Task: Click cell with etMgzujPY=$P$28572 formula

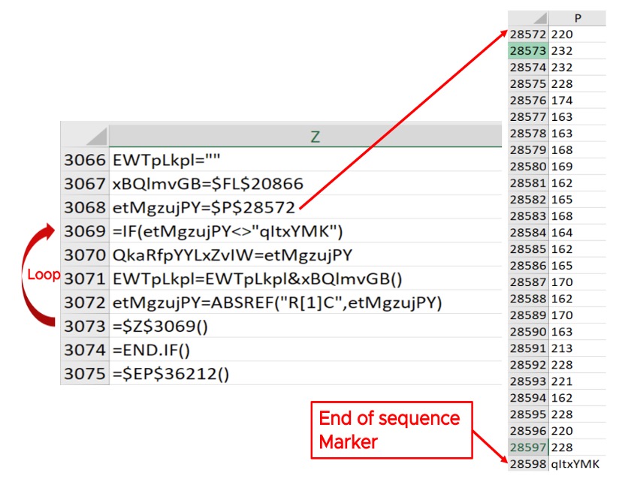Action: pyautogui.click(x=204, y=206)
